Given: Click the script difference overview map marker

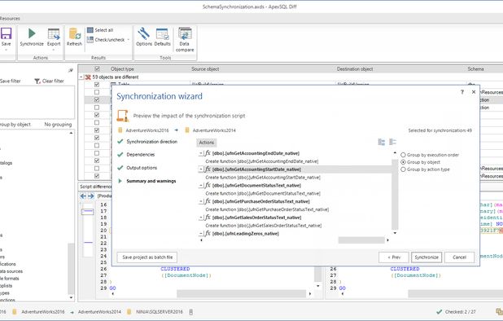Looking at the screenshot, I should pyautogui.click(x=88, y=212).
